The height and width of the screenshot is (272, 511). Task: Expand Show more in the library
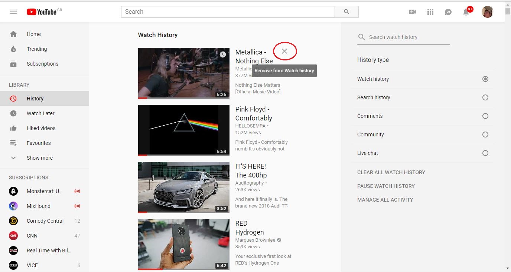(x=45, y=158)
